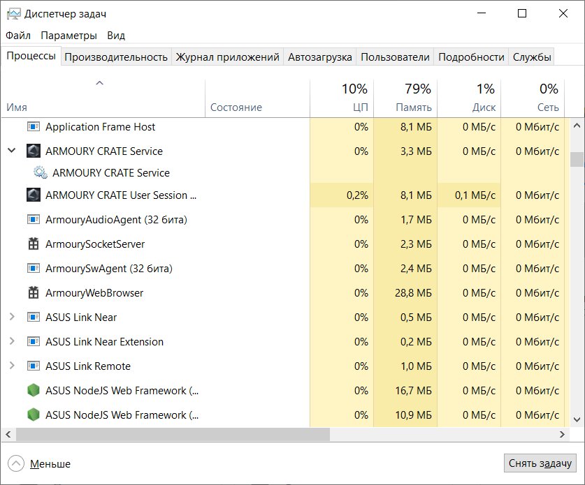Select the Application Frame Host row name

(100, 126)
